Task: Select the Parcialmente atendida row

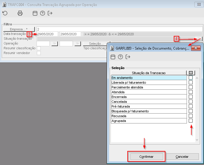Action: [149, 87]
